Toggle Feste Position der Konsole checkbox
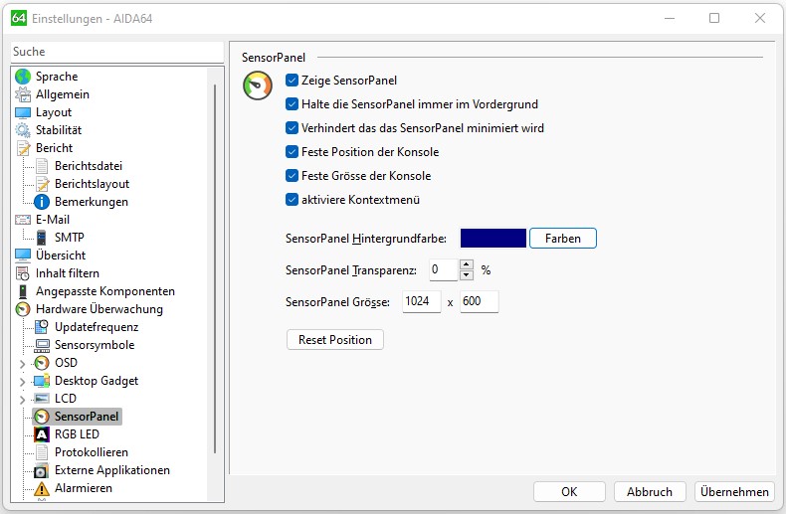The image size is (786, 514). pyautogui.click(x=292, y=152)
